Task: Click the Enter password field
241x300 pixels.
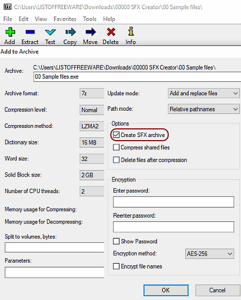Action: click(x=174, y=202)
